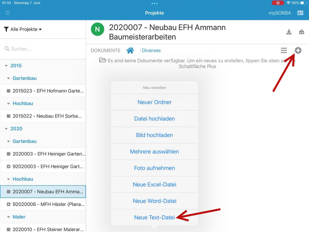Open the hamburger menu in header
Viewport: 309px width, 232px height.
coord(8,13)
